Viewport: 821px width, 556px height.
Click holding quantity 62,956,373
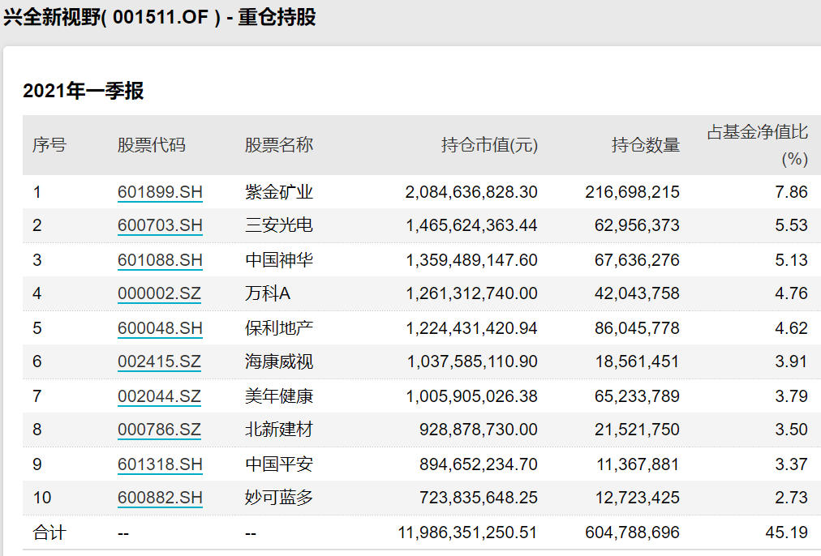(637, 225)
